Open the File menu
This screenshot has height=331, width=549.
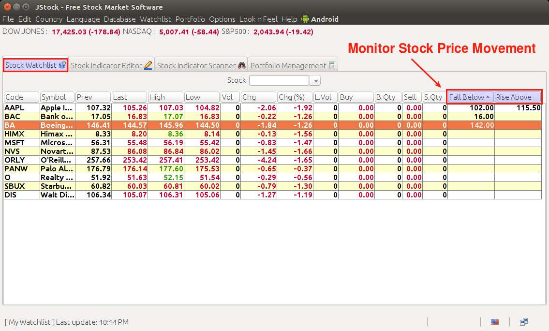point(8,19)
